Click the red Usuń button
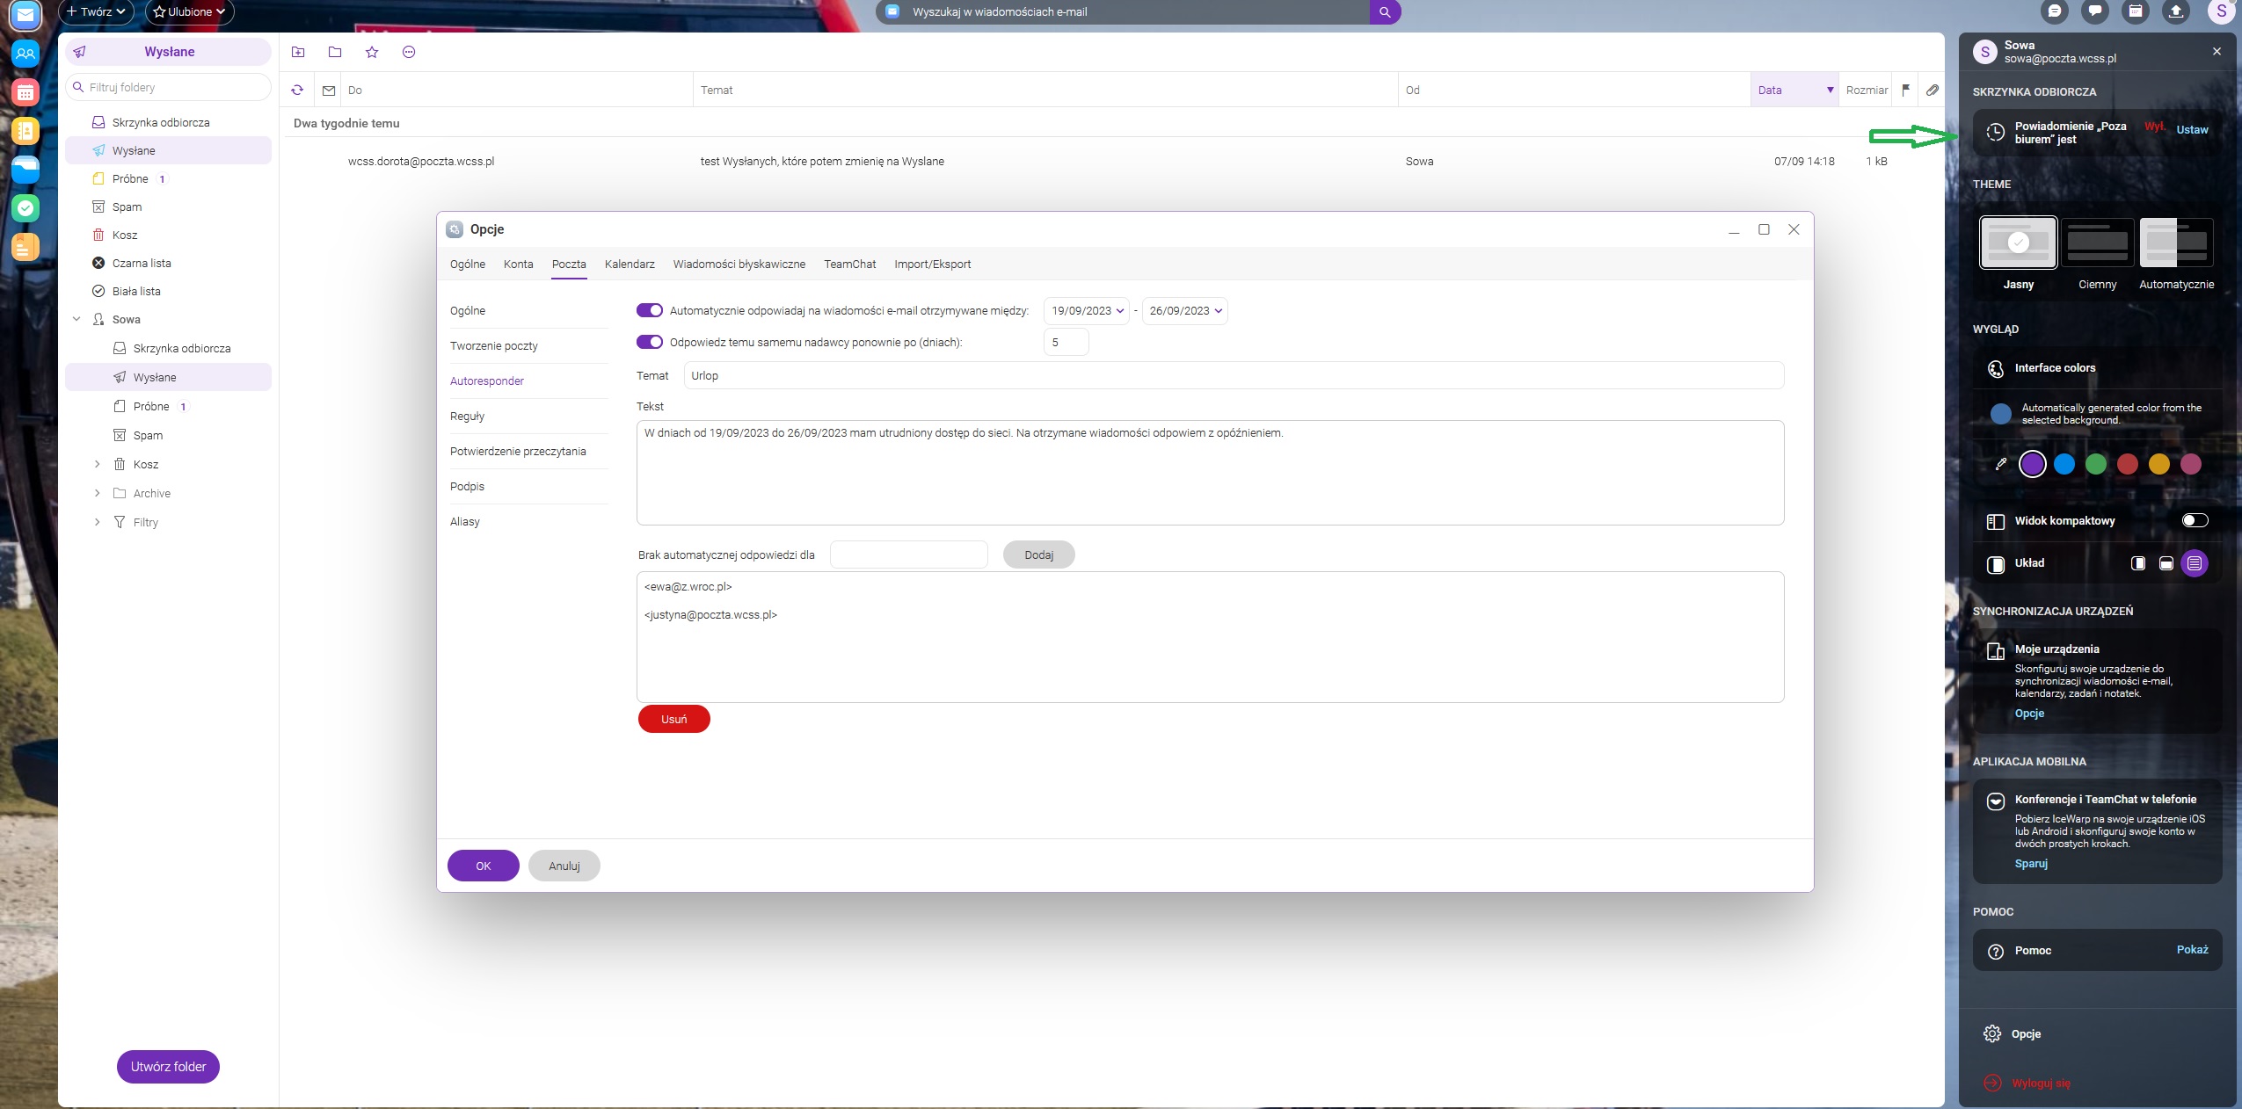2242x1109 pixels. pos(673,719)
